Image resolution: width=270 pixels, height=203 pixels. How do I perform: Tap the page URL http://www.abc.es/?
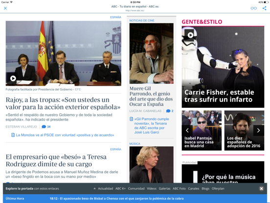pos(135,10)
